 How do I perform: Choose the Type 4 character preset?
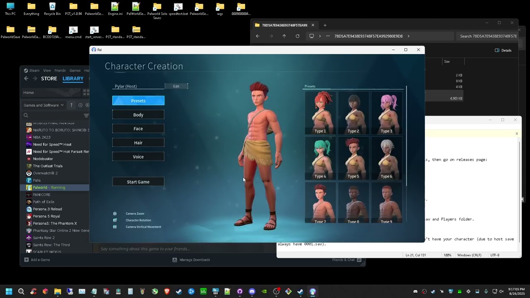pyautogui.click(x=320, y=158)
